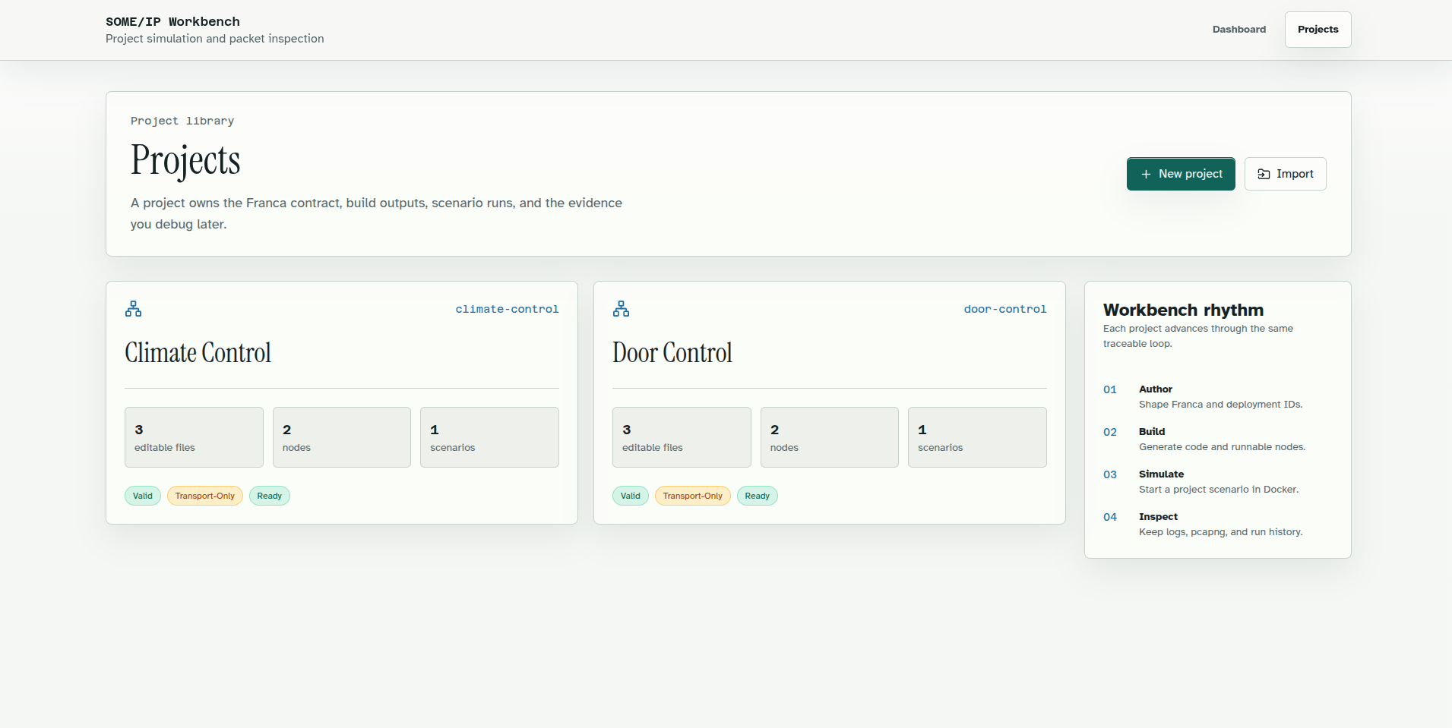
Task: Click 'Project simulation and packet inspection' subtitle
Action: click(215, 39)
